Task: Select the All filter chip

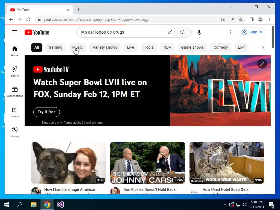Action: (37, 48)
